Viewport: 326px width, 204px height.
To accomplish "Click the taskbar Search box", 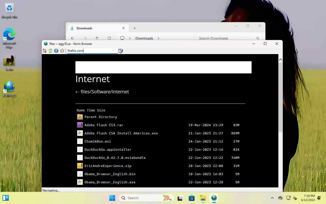I will pyautogui.click(x=146, y=198).
